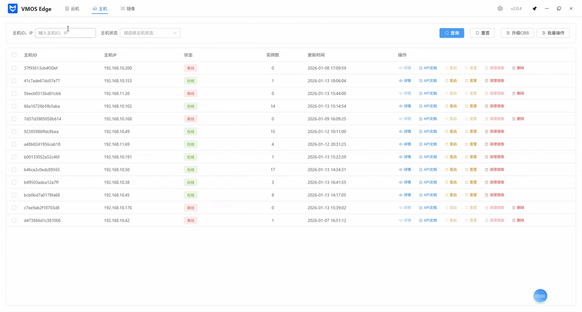Click the blue 00:00 floating timer bubble

click(x=540, y=296)
